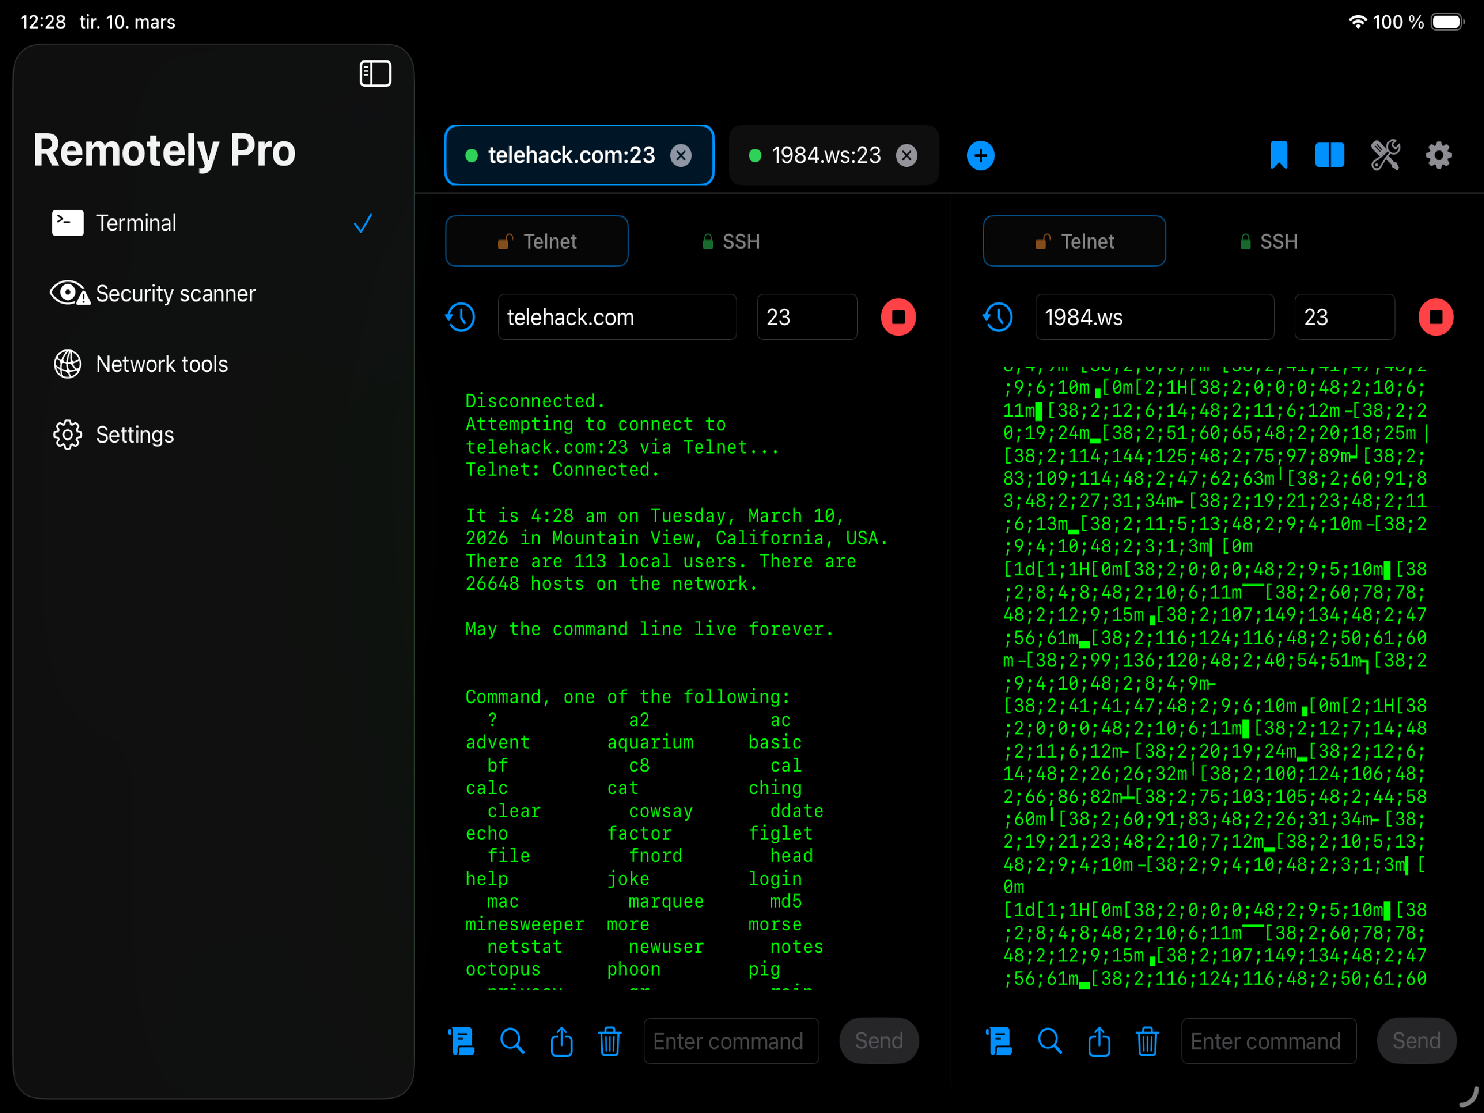Click the 1984.ws host field

[x=1155, y=317]
